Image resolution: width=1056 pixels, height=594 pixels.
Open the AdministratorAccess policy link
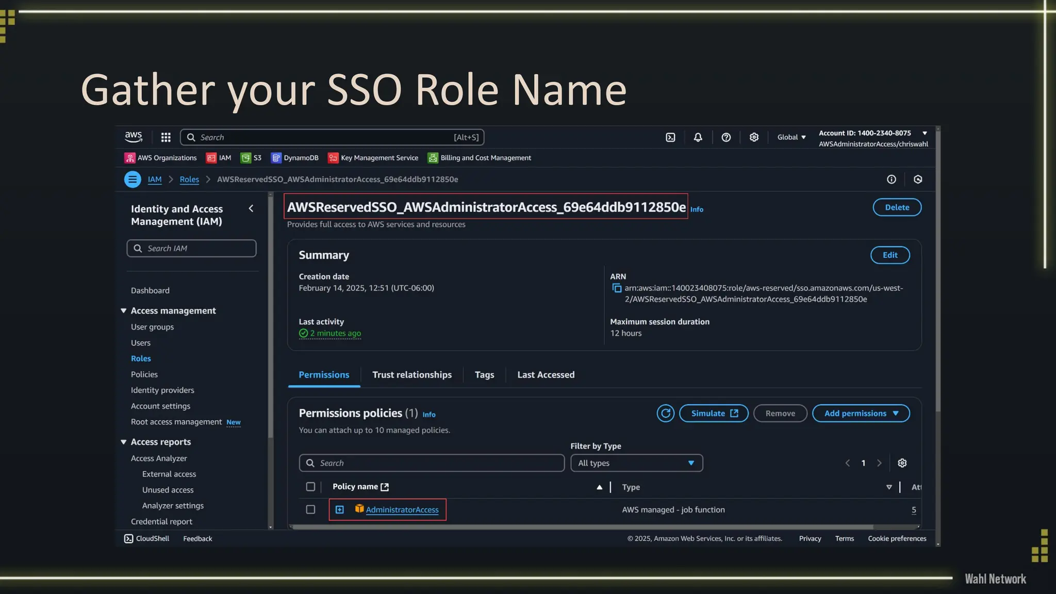402,509
